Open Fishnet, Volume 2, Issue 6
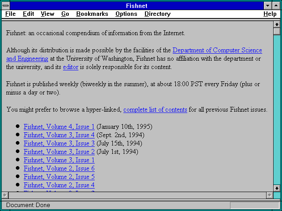The height and width of the screenshot is (211, 282). [59, 168]
